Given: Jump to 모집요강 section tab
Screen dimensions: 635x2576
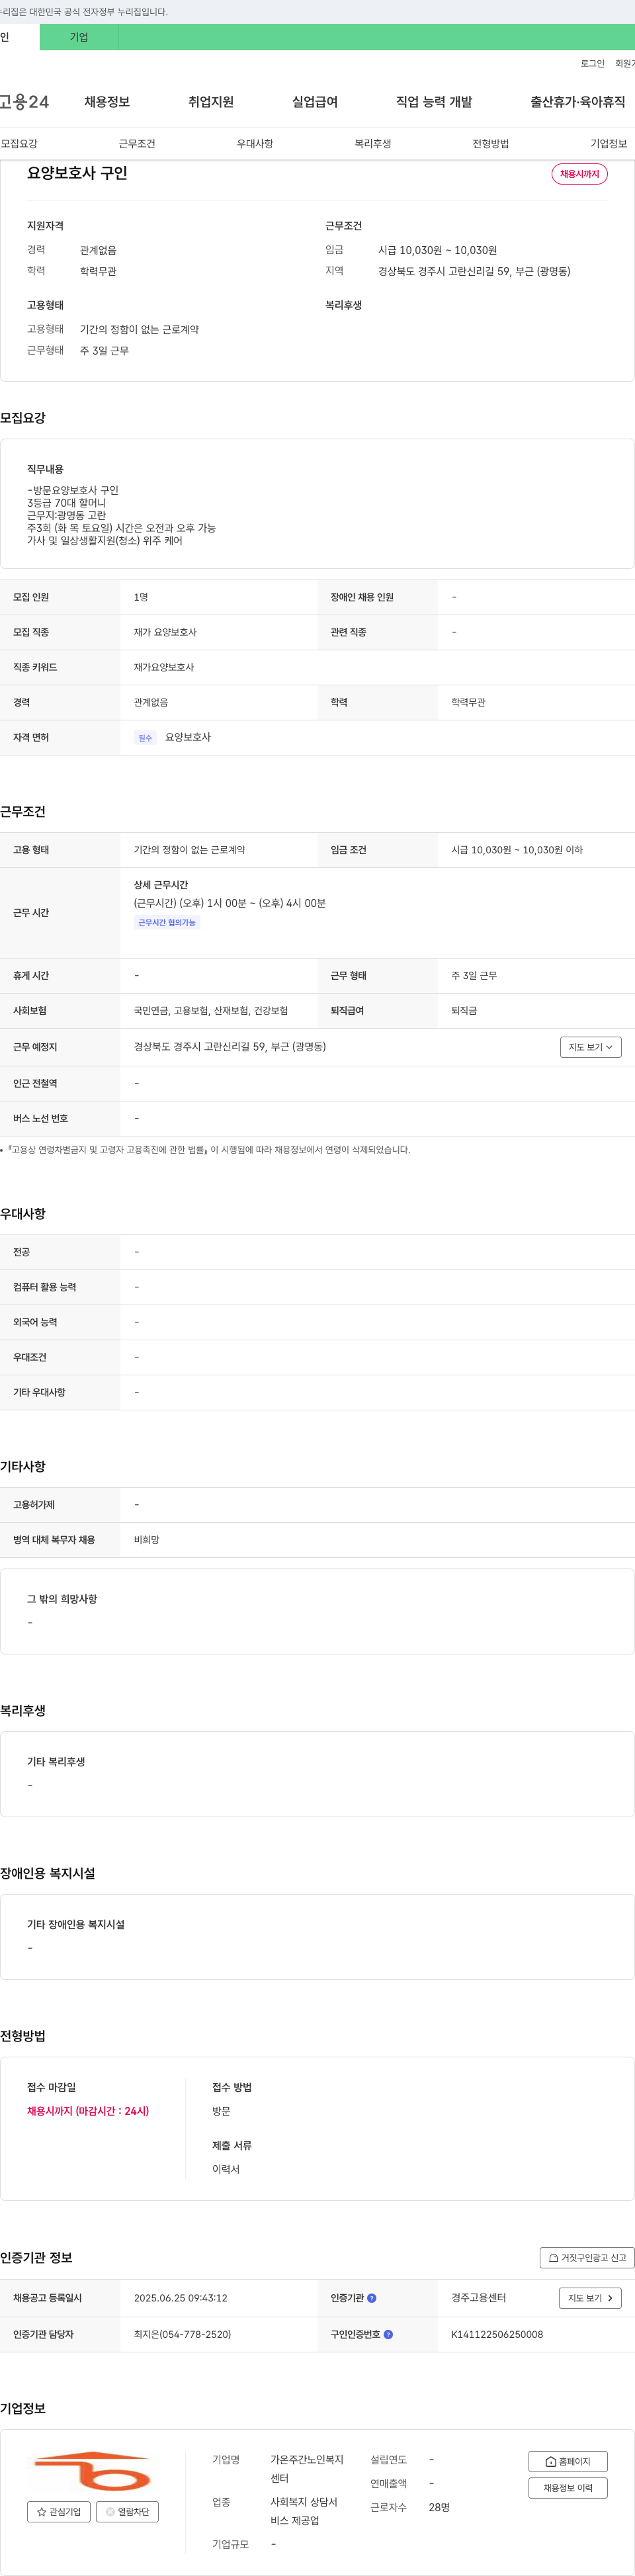Looking at the screenshot, I should (19, 144).
